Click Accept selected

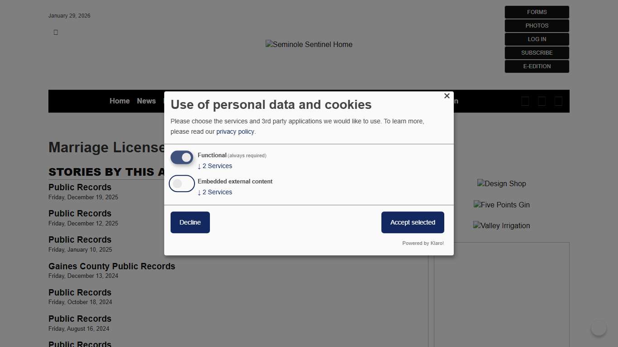tap(413, 222)
